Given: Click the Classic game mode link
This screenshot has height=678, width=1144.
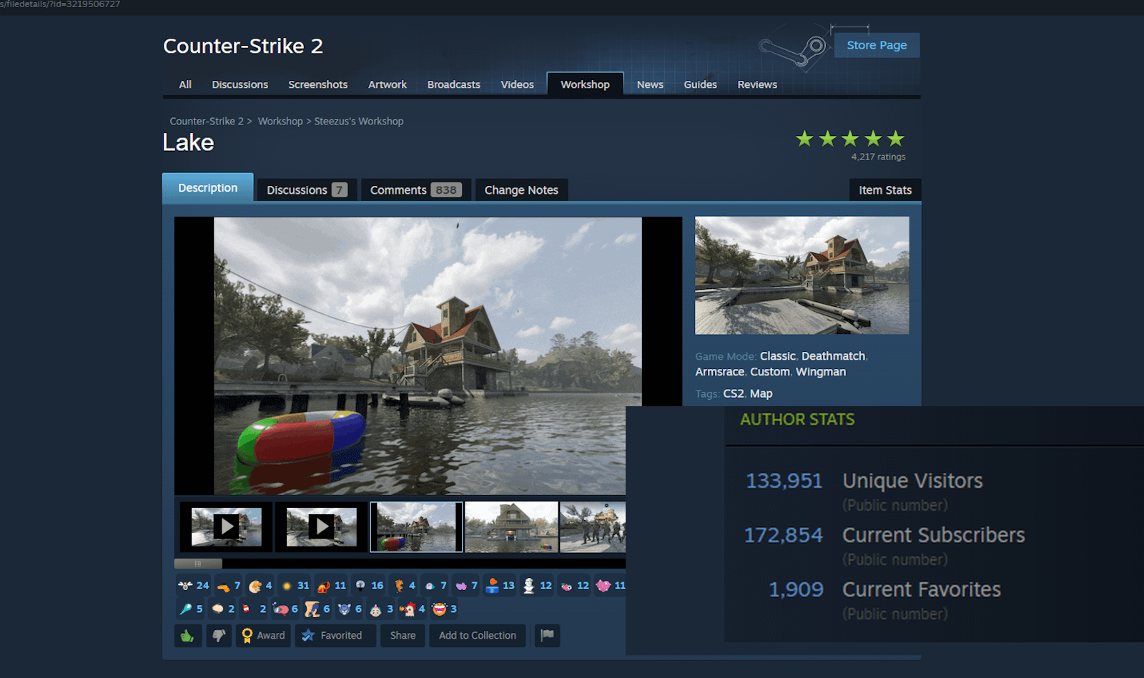Looking at the screenshot, I should 778,356.
